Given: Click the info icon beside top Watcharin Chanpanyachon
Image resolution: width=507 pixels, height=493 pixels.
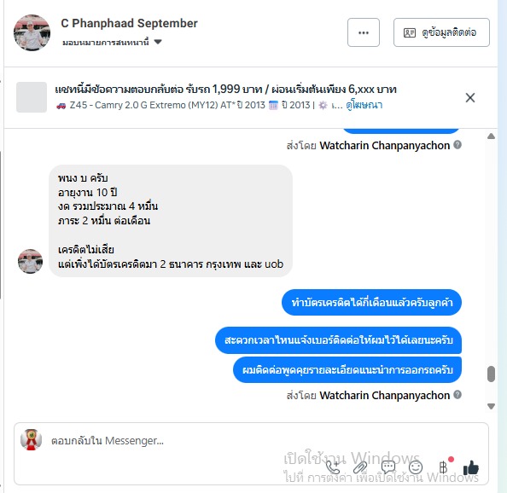Looking at the screenshot, I should click(457, 145).
